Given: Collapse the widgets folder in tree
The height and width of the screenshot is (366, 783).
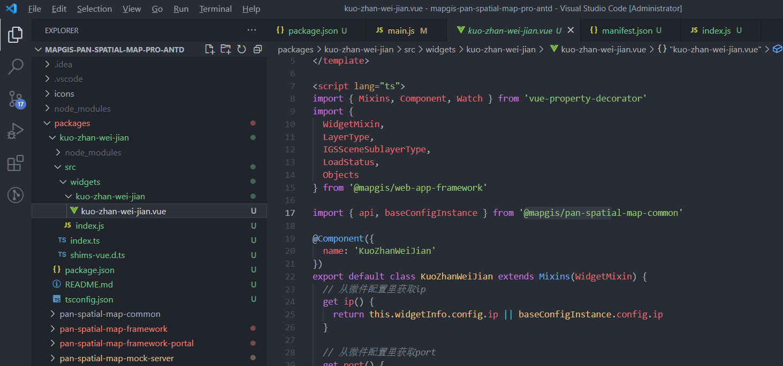Looking at the screenshot, I should pos(85,182).
